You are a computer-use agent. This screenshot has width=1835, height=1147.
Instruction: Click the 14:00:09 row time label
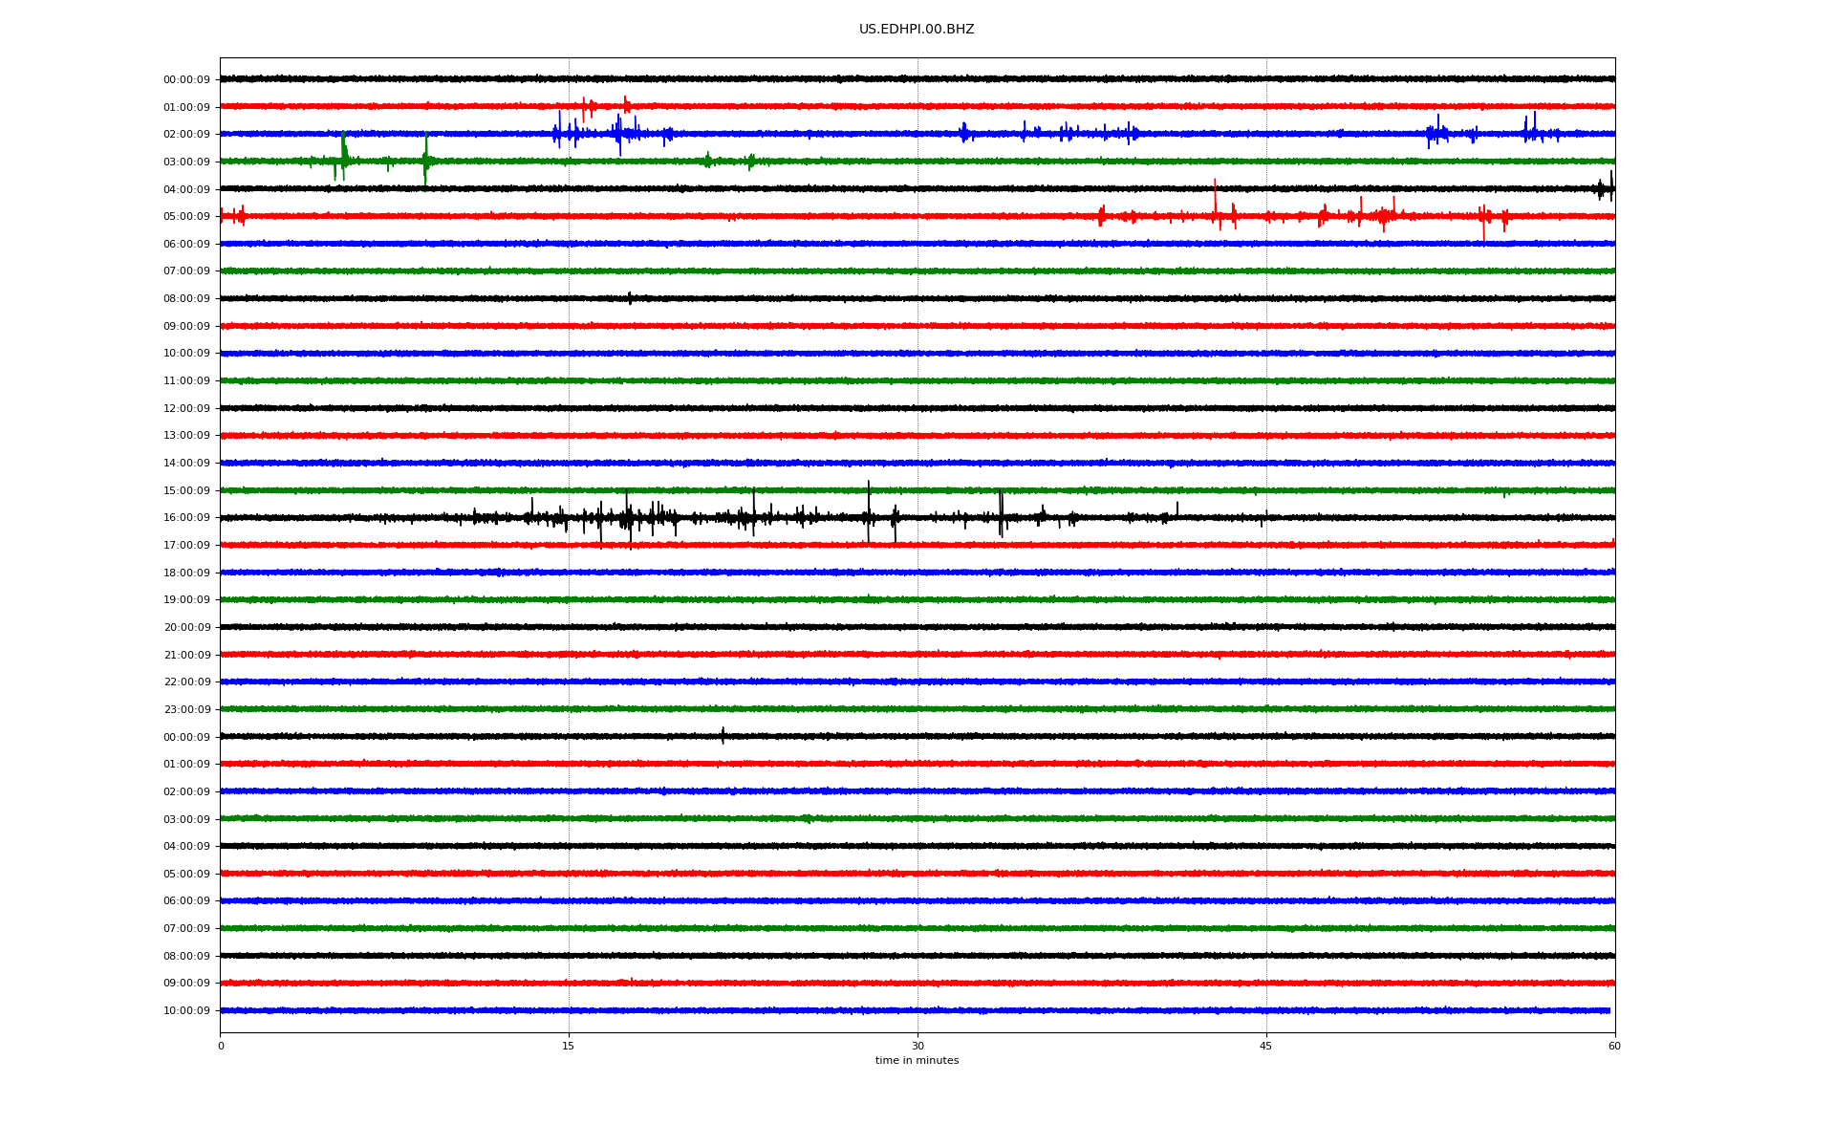(x=186, y=464)
